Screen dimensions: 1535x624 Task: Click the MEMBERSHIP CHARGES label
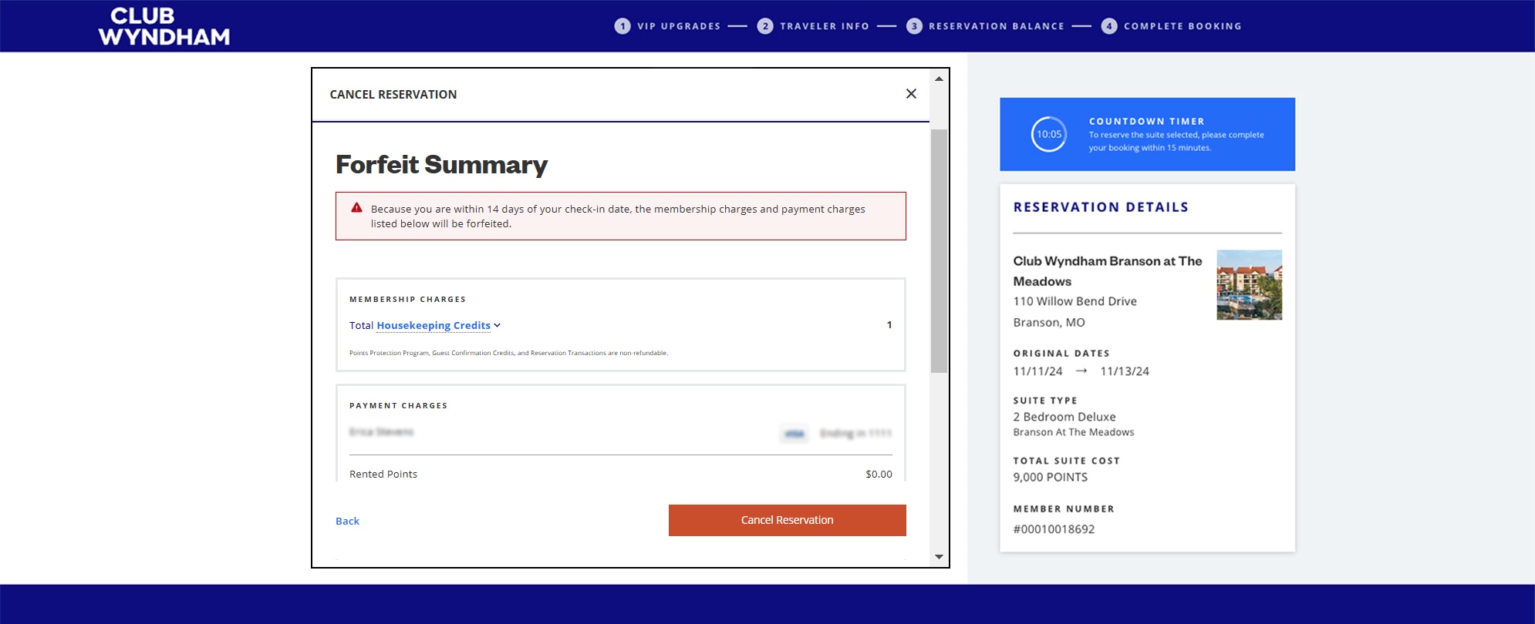[407, 299]
